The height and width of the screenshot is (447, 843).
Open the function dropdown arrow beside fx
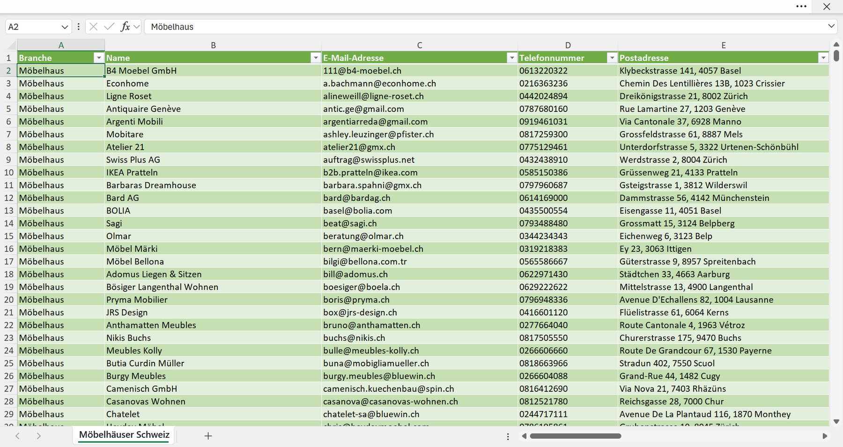click(x=137, y=27)
